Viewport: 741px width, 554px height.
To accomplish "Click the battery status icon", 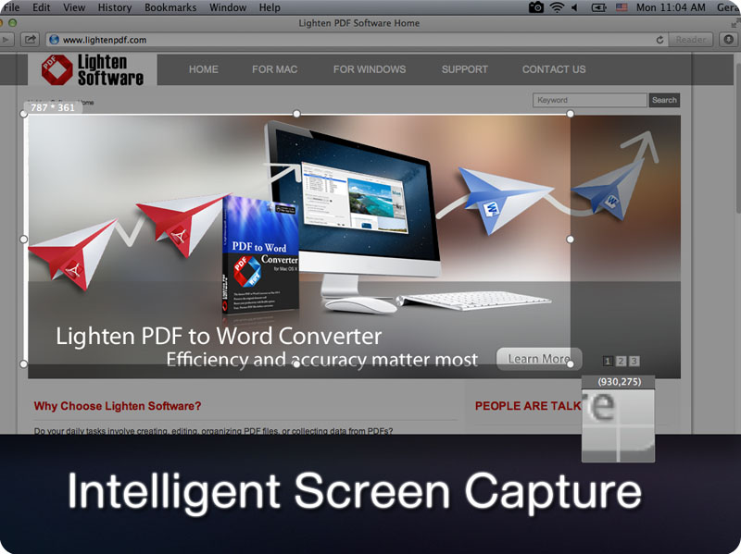I will [598, 7].
